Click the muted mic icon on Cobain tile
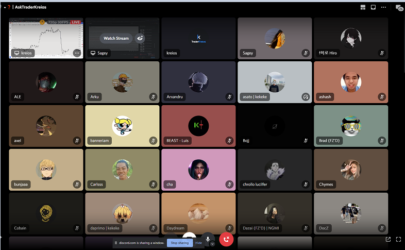The height and width of the screenshot is (250, 405). tap(77, 228)
